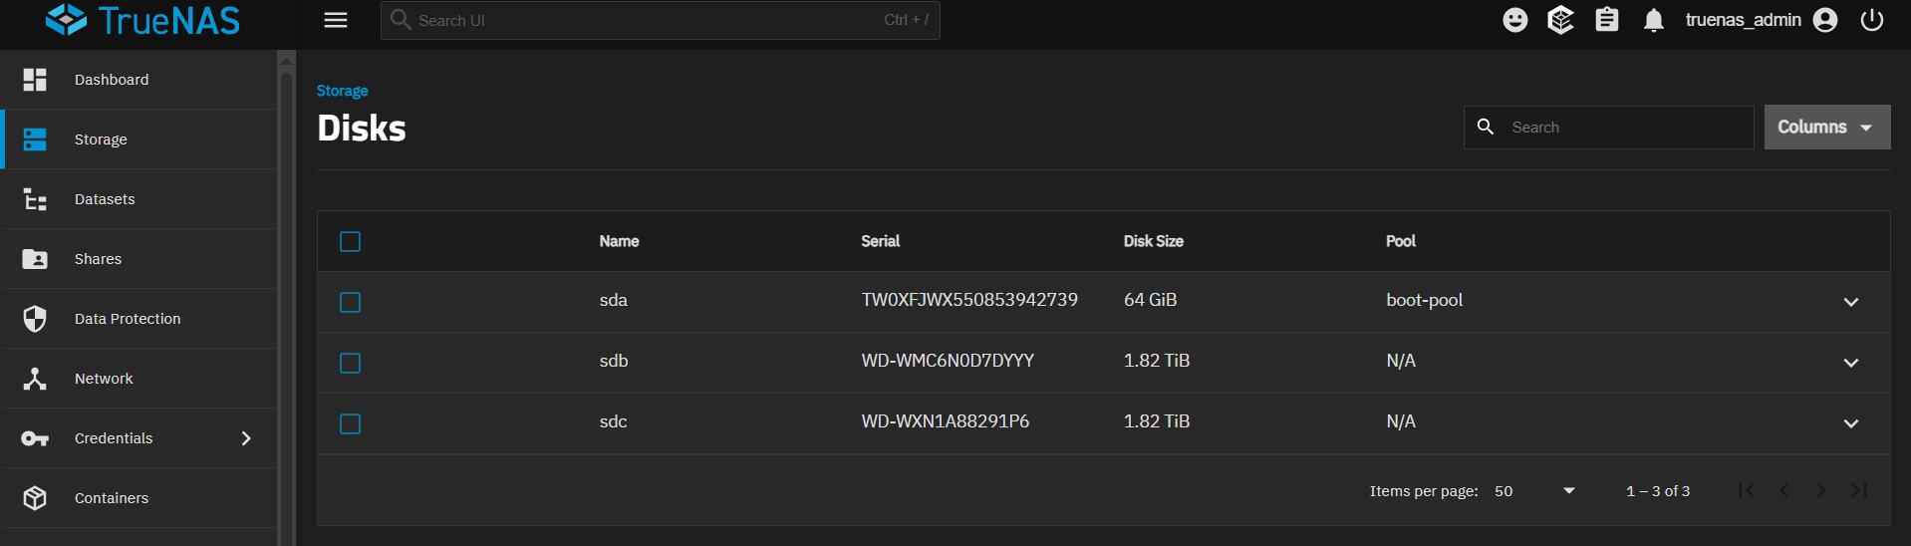The image size is (1911, 546).
Task: Click the TrueNAS logo
Action: tap(142, 20)
